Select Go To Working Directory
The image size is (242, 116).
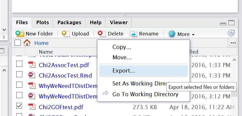(143, 94)
